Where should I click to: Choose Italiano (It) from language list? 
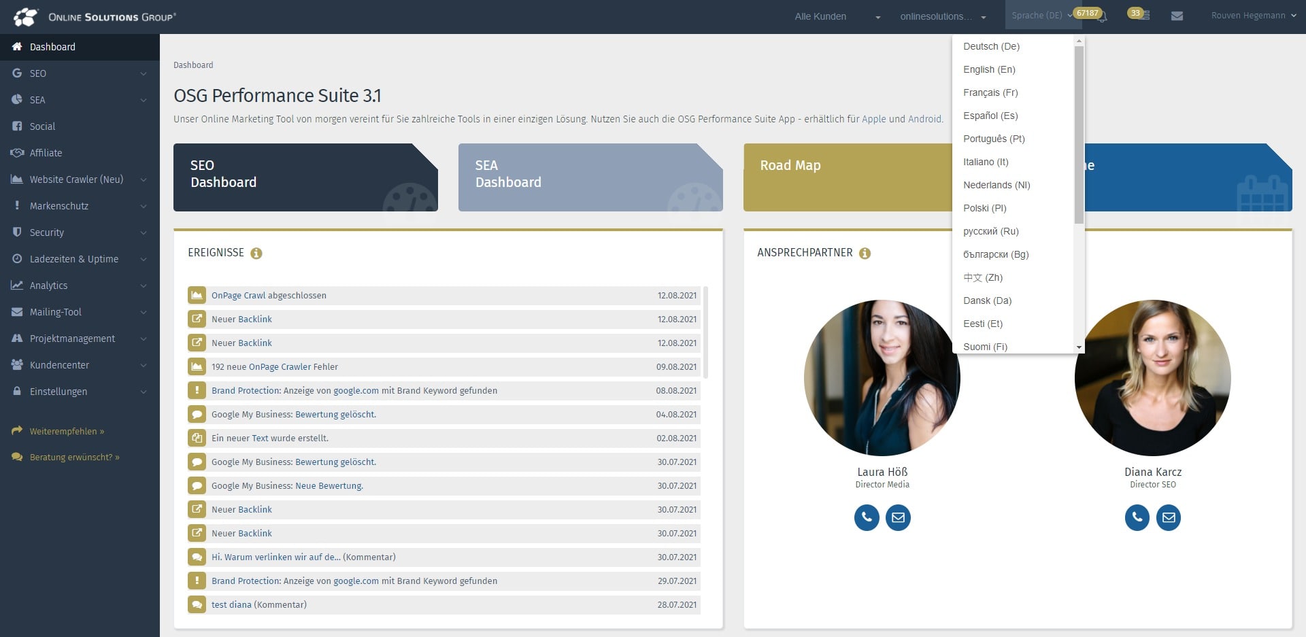tap(1014, 162)
